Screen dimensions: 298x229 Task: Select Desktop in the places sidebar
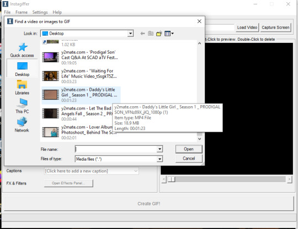[22, 69]
